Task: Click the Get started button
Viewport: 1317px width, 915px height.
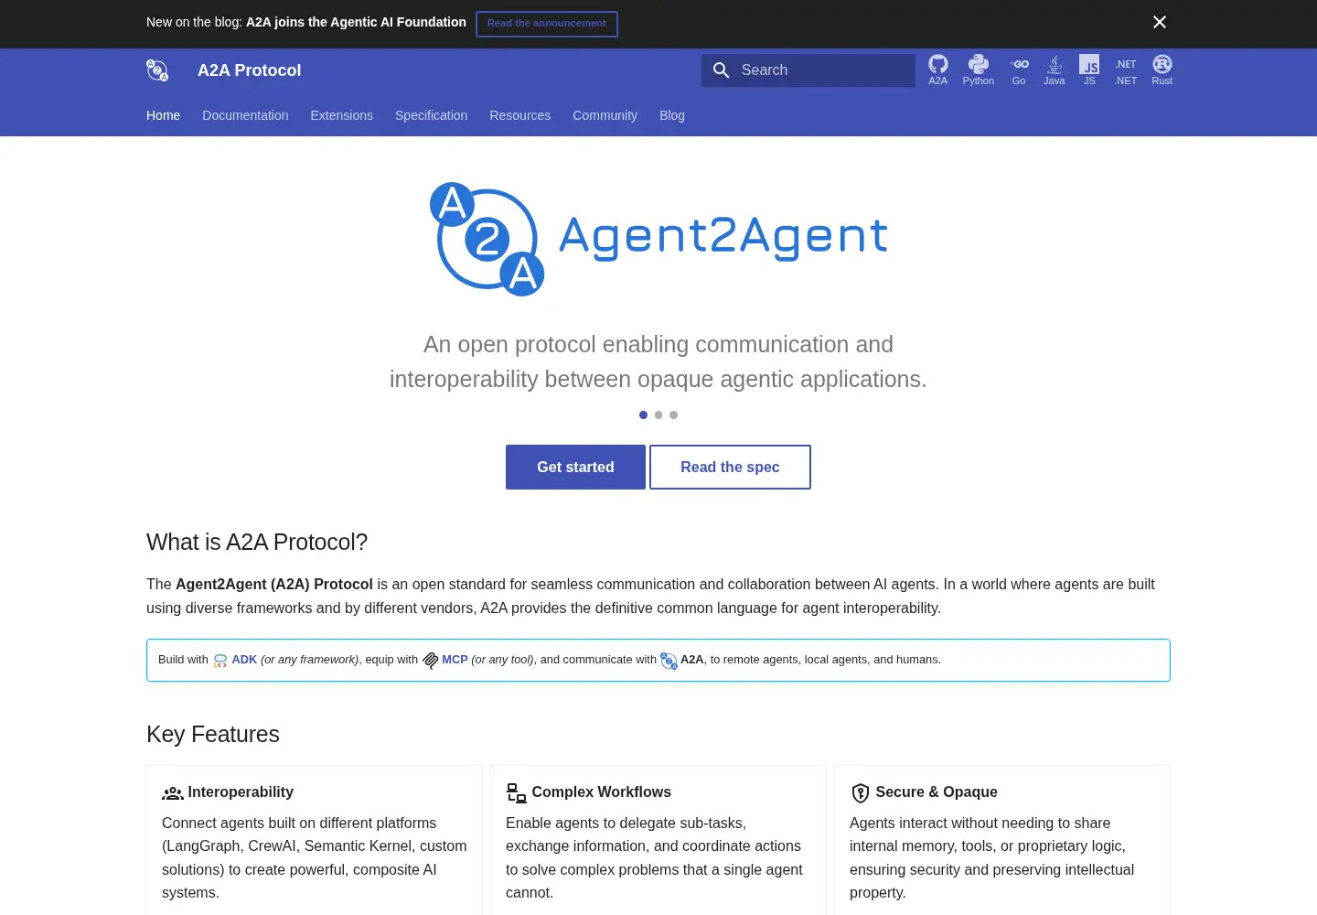Action: click(x=575, y=468)
